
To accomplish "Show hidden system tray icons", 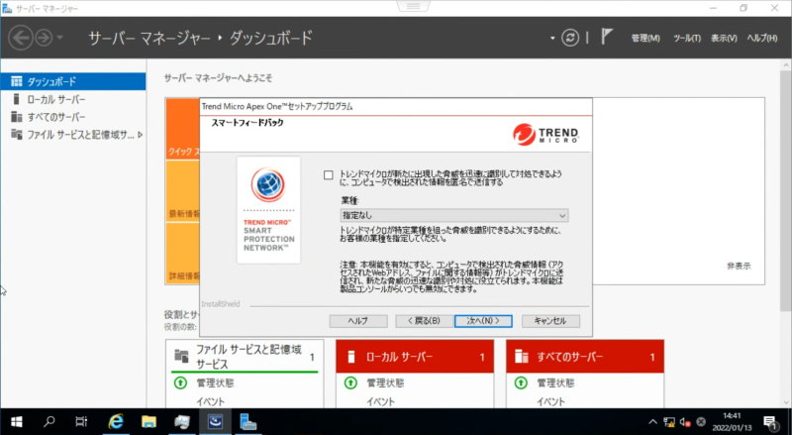I will click(x=652, y=422).
